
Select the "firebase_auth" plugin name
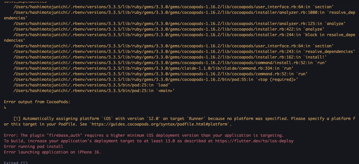[65, 135]
